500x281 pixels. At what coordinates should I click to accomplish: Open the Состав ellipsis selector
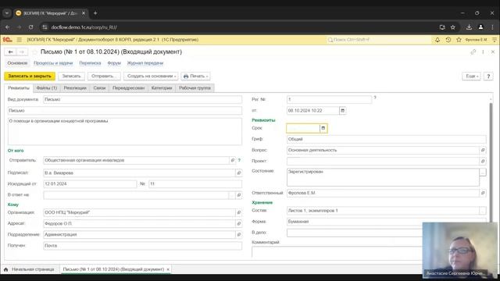(x=483, y=211)
